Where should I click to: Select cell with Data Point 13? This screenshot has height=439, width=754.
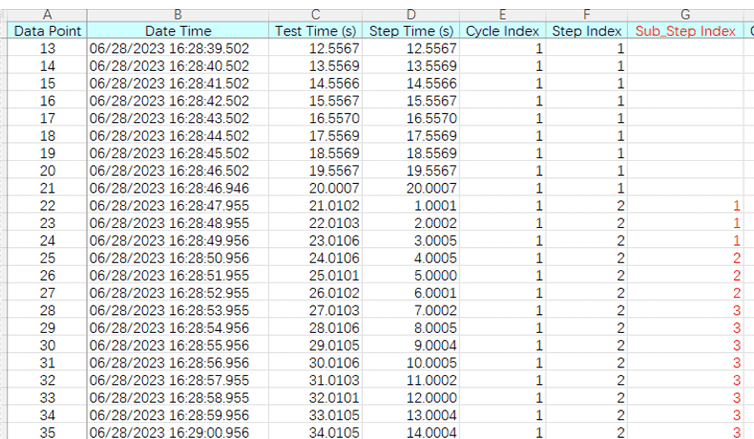[47, 48]
